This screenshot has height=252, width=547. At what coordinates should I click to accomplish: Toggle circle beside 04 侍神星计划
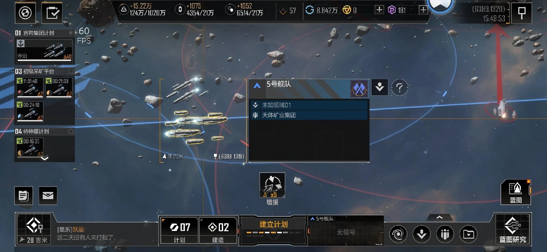click(71, 131)
